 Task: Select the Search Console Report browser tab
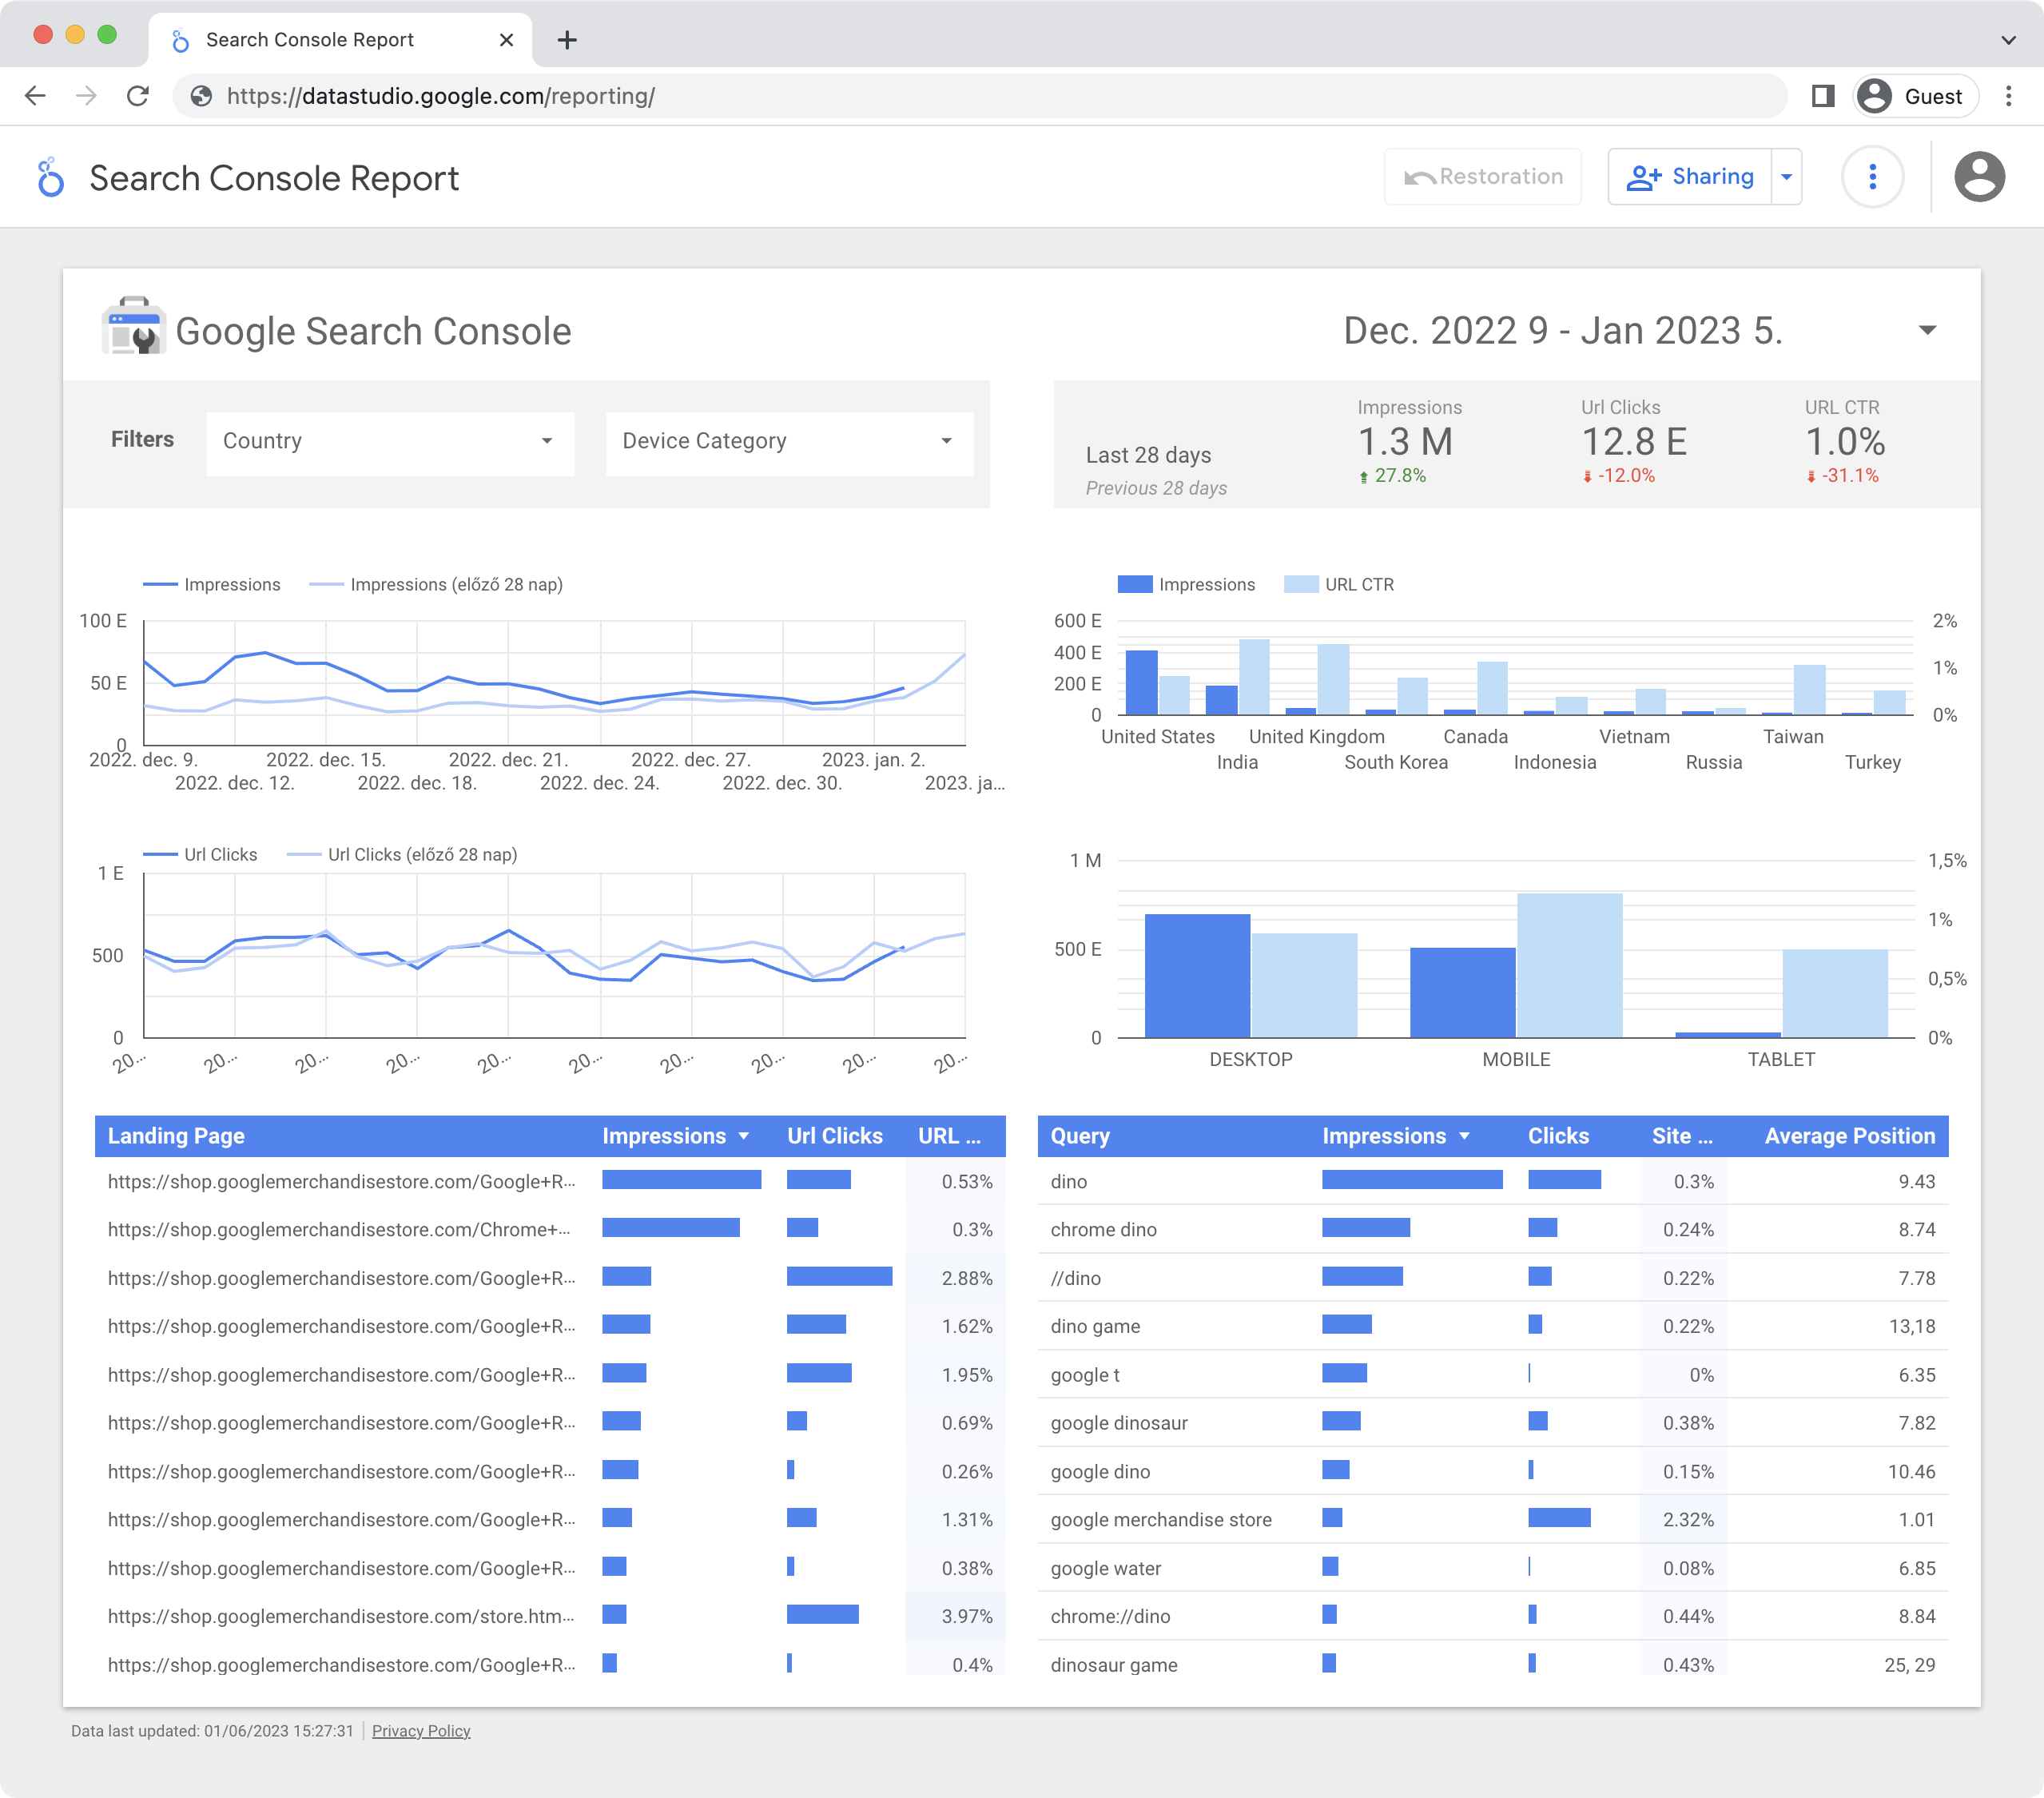(x=310, y=40)
